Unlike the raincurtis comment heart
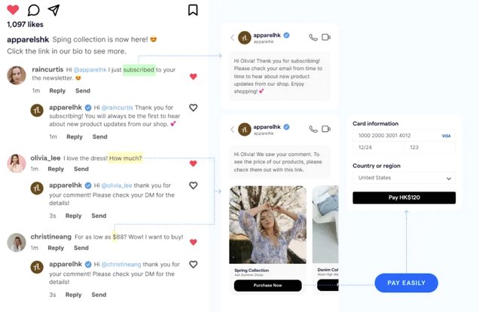This screenshot has width=482, height=312. pyautogui.click(x=194, y=76)
